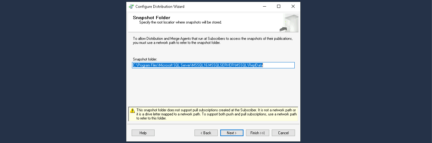Click the wizard icon in the title bar

[x=131, y=6]
